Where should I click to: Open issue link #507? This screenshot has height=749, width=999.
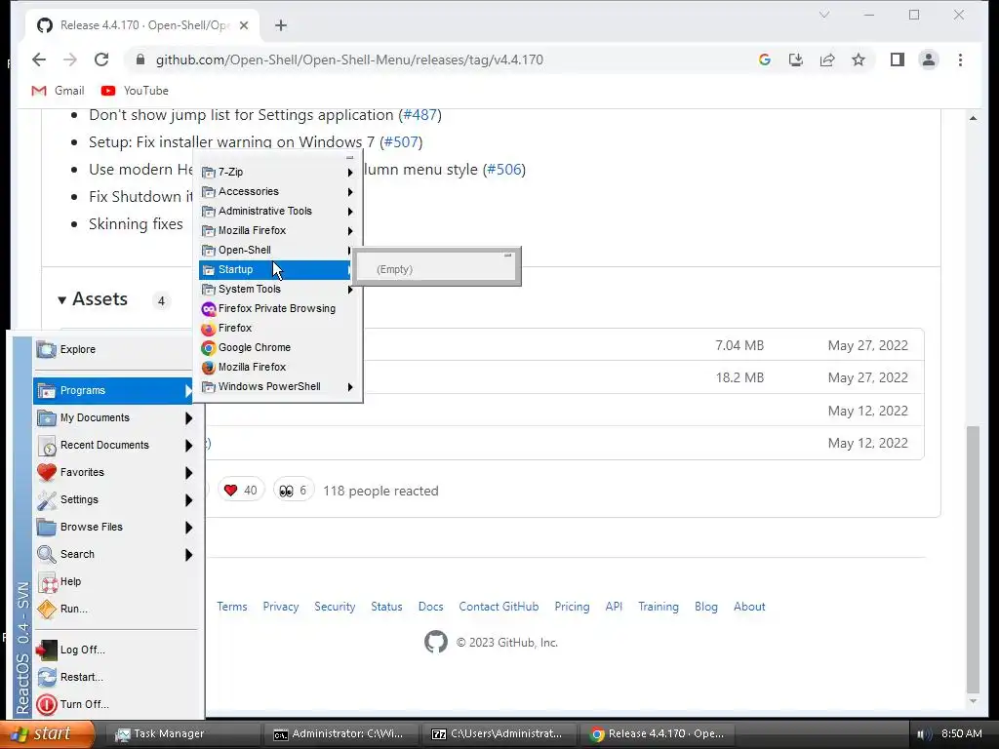tap(401, 142)
